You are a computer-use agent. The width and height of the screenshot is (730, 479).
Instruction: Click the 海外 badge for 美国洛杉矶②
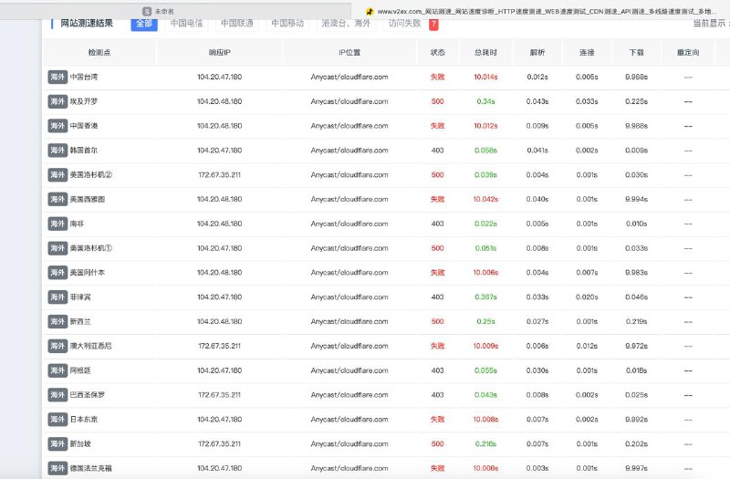57,175
